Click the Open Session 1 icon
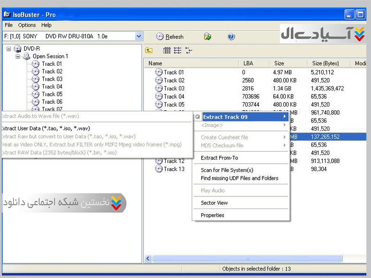 tap(26, 57)
